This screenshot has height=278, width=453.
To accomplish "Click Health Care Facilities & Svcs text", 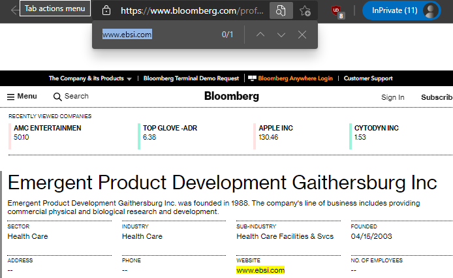I will pyautogui.click(x=285, y=236).
